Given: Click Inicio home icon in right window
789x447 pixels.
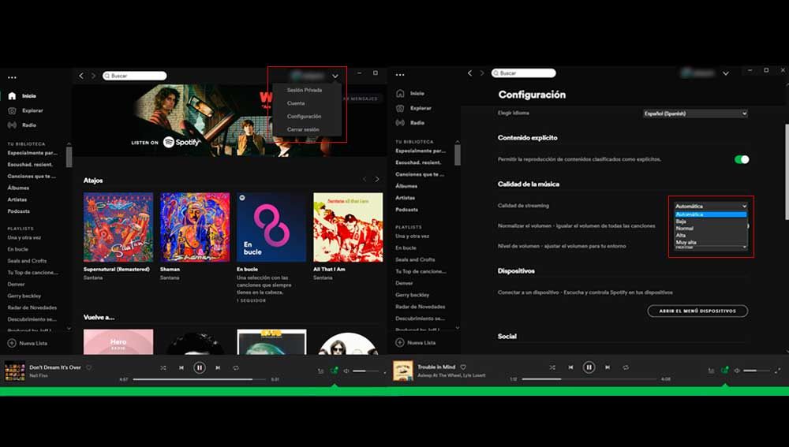Looking at the screenshot, I should (x=400, y=94).
